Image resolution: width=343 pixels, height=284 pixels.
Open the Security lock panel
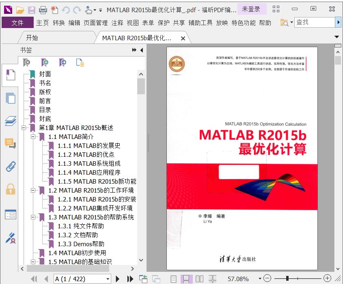[11, 189]
